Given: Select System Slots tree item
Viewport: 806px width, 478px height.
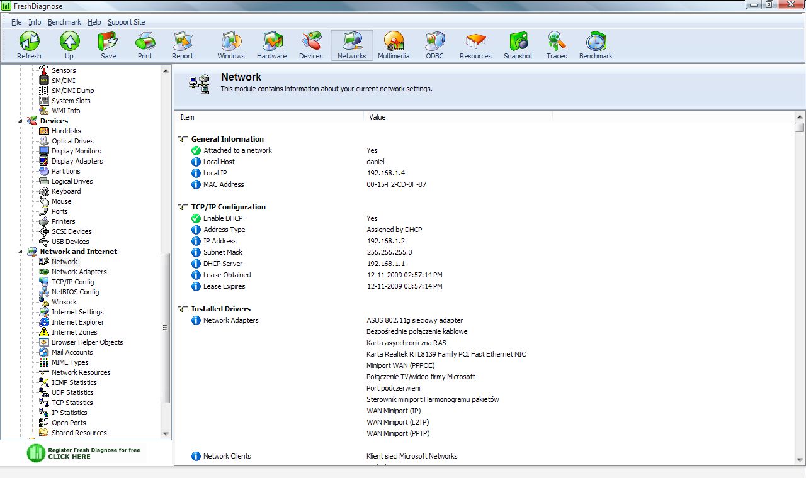Looking at the screenshot, I should (71, 101).
